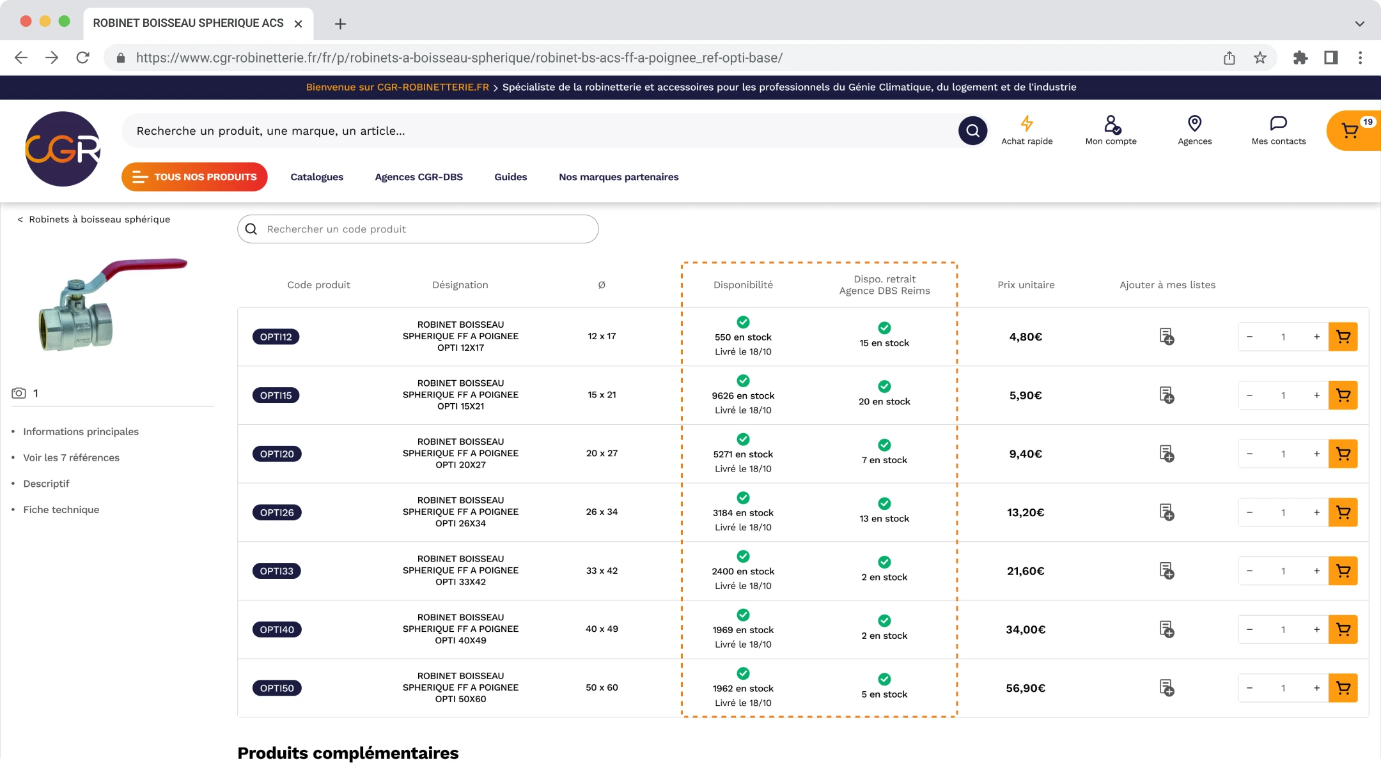Click the search magnifier icon

pos(972,130)
